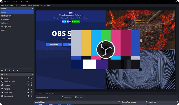The height and width of the screenshot is (105, 179).
Task: Click the Discord icon in browser preview
Action: (x=63, y=21)
